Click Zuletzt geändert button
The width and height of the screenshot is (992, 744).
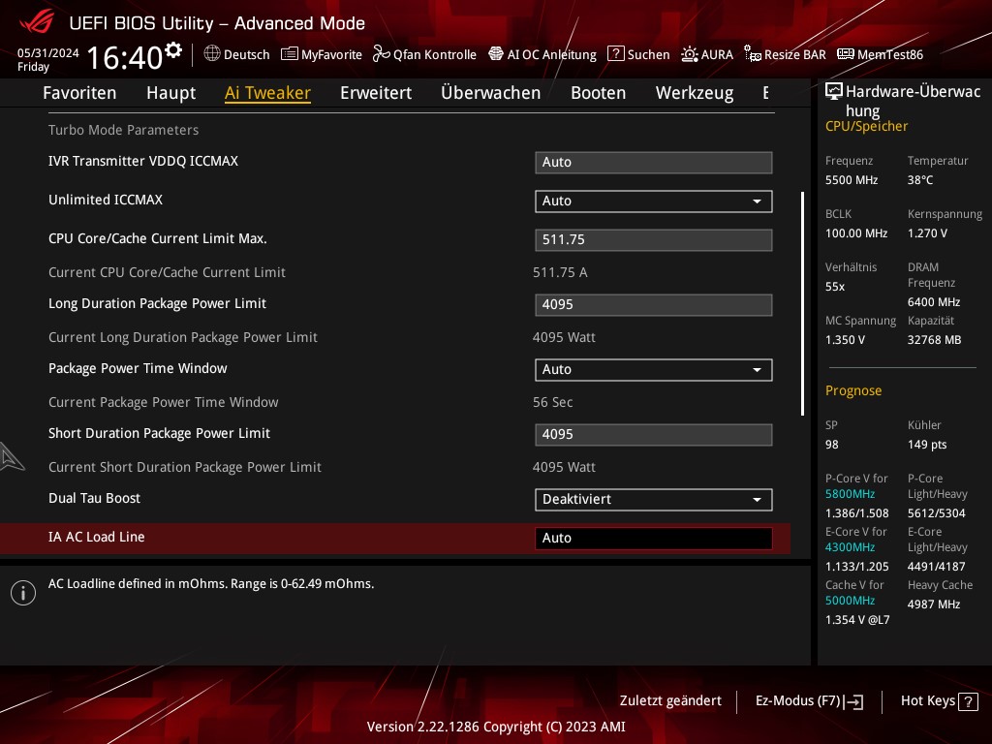coord(670,700)
